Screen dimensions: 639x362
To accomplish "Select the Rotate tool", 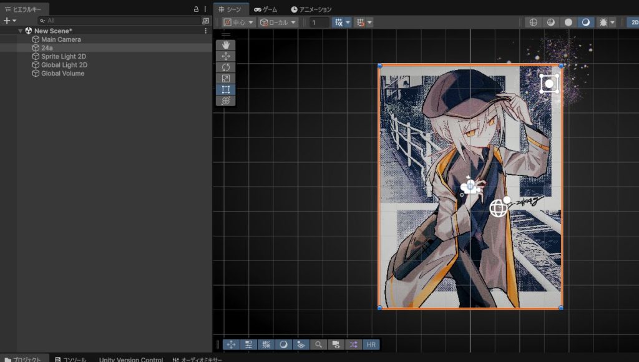I will pos(225,67).
